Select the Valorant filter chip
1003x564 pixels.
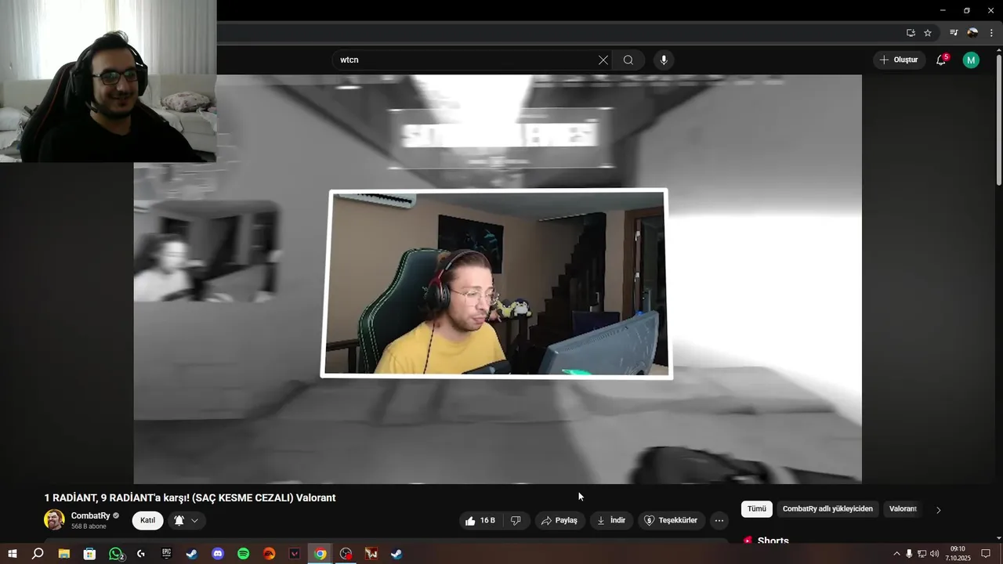pos(903,509)
